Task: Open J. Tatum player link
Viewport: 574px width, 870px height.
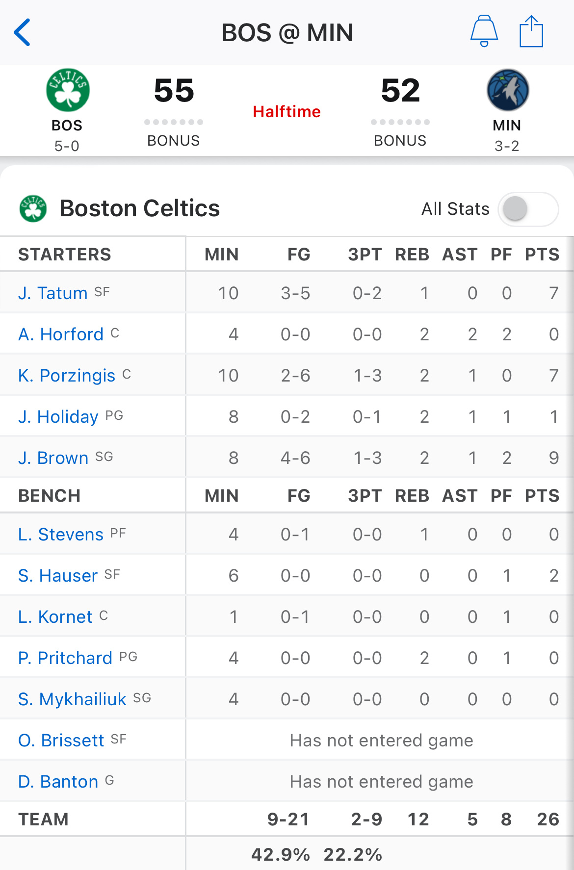Action: [53, 293]
